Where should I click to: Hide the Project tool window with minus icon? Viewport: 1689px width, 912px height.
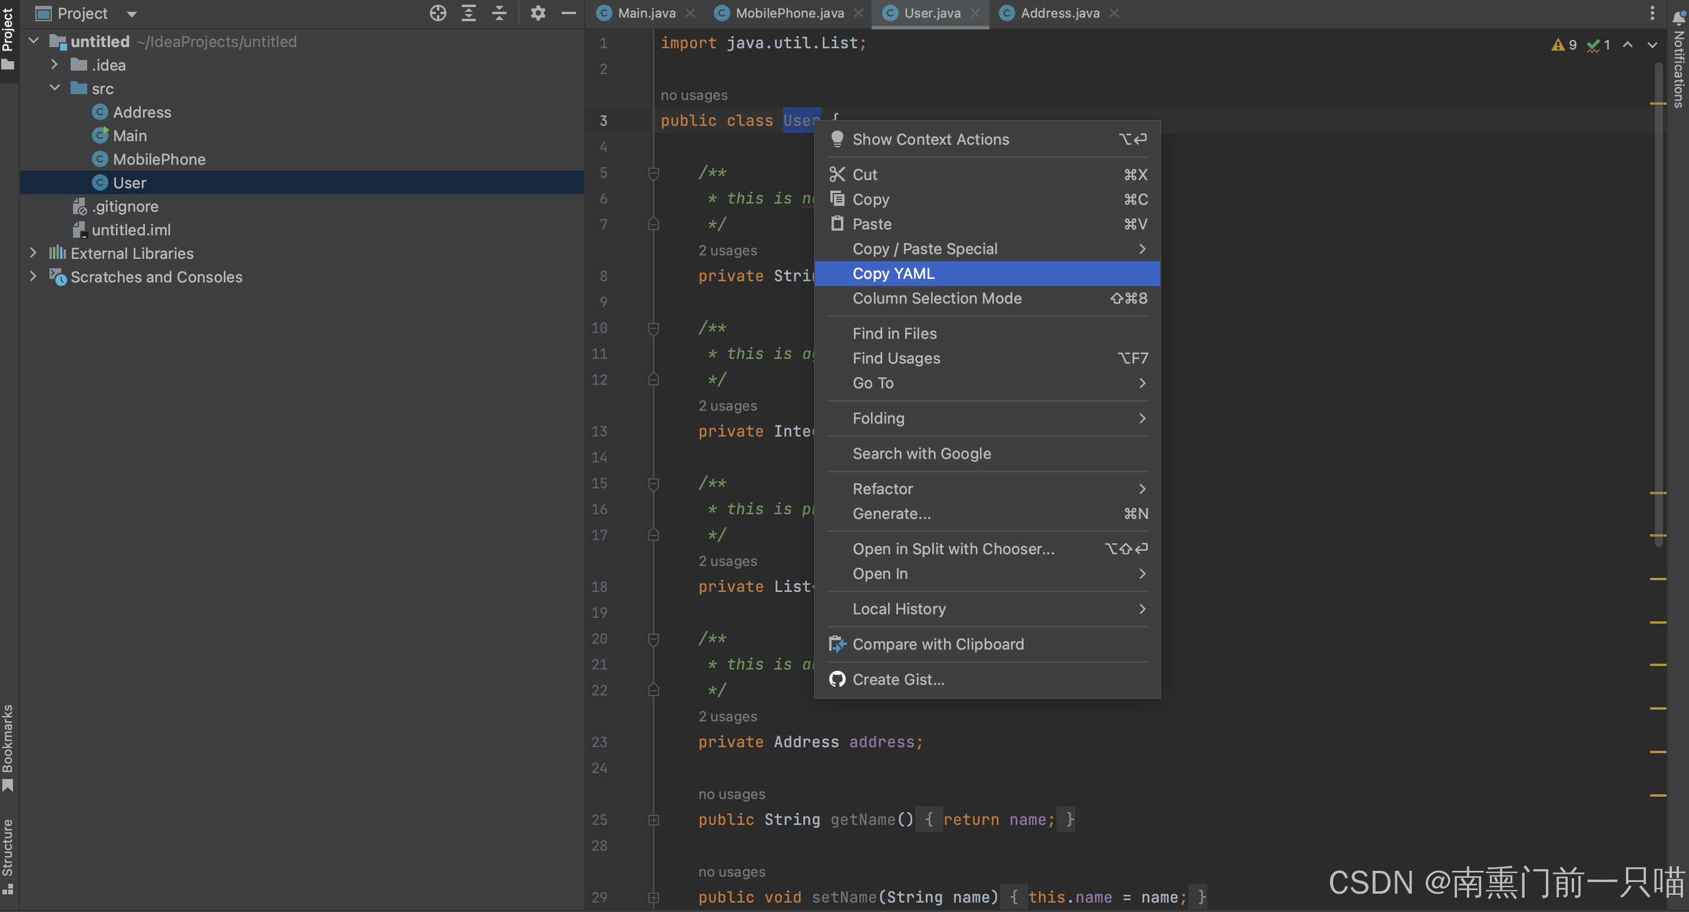coord(568,13)
